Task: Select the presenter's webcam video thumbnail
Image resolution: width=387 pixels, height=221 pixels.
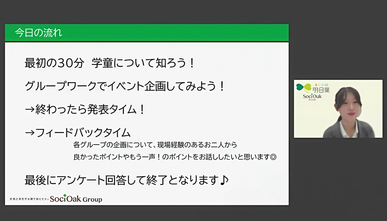Action: tap(338, 109)
